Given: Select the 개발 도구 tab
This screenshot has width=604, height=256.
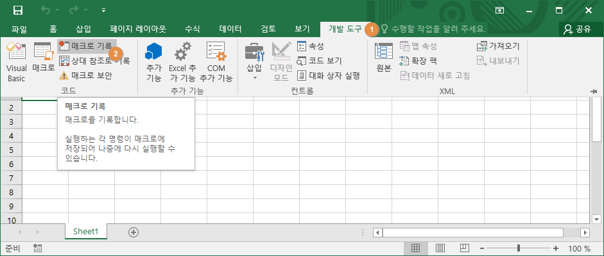Looking at the screenshot, I should point(345,29).
